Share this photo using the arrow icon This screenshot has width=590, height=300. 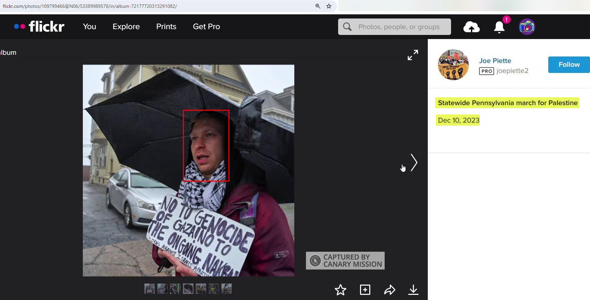pyautogui.click(x=389, y=290)
